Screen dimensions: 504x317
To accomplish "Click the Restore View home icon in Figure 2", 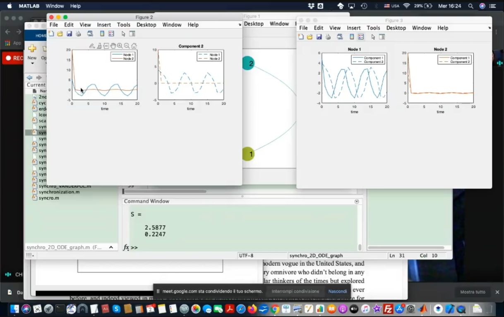I will click(134, 46).
